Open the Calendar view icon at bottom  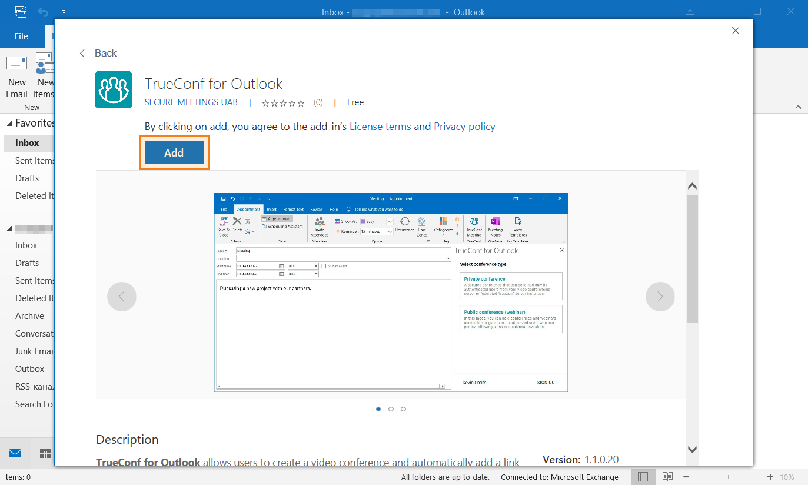[x=45, y=453]
